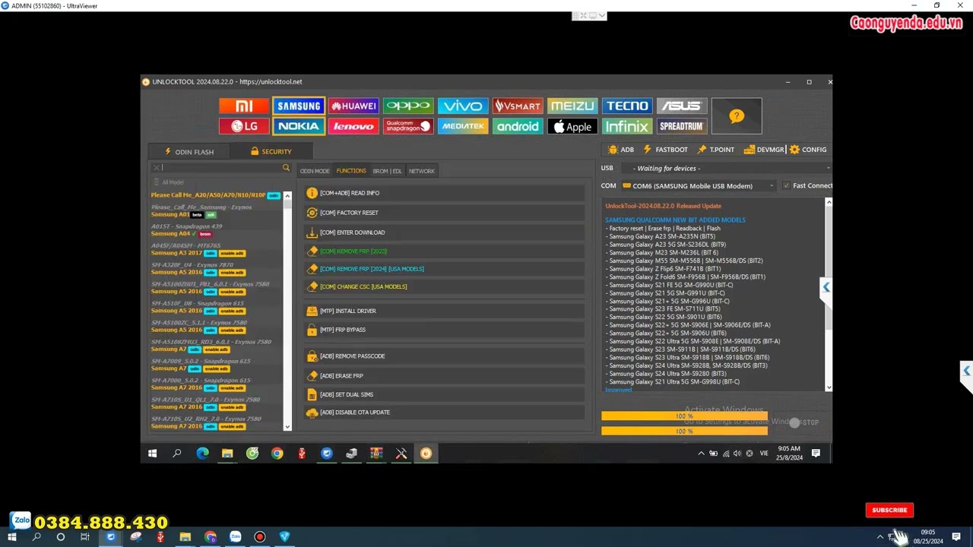This screenshot has width=973, height=547.
Task: Open remote taskbar notification center icon
Action: pyautogui.click(x=816, y=454)
